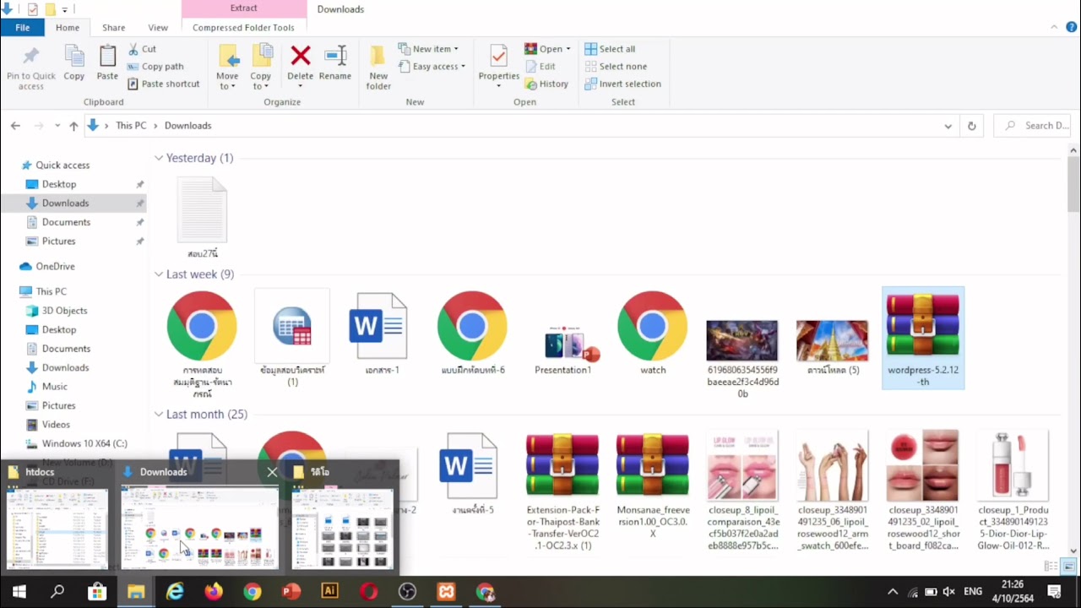Click History in the Open group
The height and width of the screenshot is (608, 1081).
click(x=546, y=84)
